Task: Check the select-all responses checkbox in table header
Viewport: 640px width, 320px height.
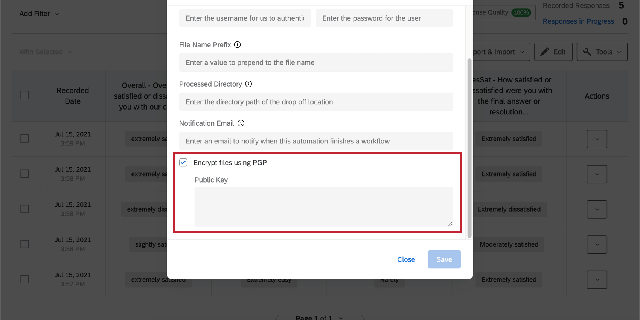Action: 24,95
